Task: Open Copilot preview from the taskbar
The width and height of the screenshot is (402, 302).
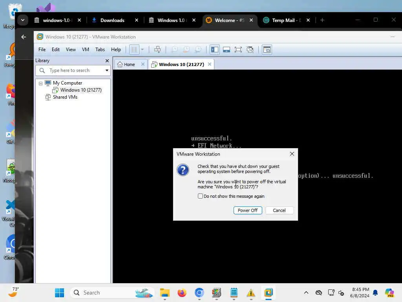Action: [x=389, y=293]
